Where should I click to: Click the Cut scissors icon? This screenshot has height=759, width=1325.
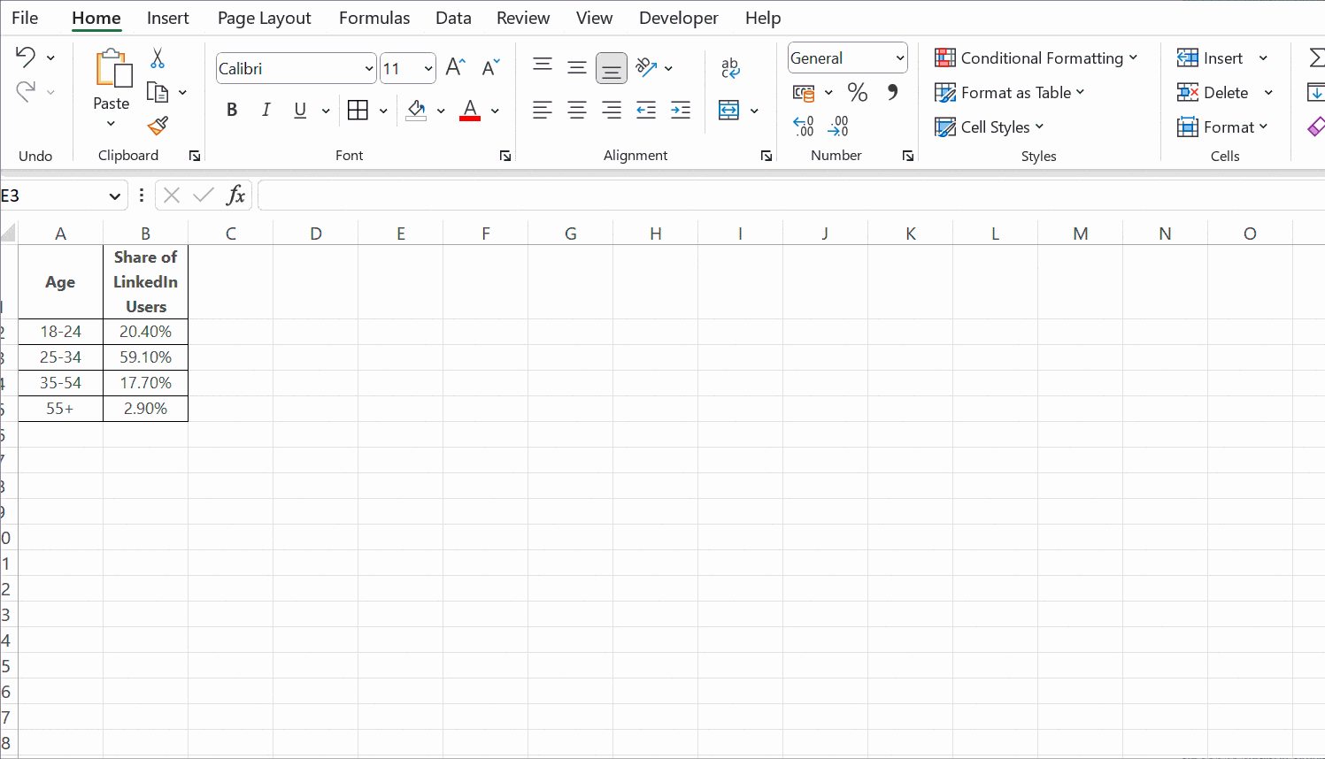tap(158, 58)
